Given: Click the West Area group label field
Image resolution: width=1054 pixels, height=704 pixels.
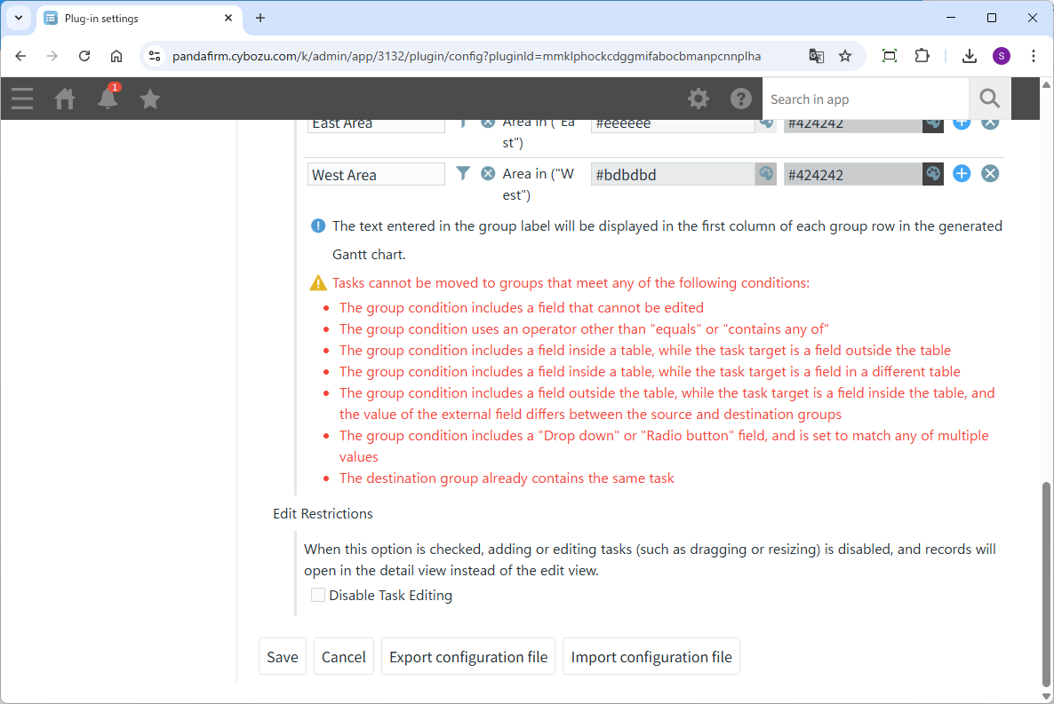Looking at the screenshot, I should (x=376, y=175).
